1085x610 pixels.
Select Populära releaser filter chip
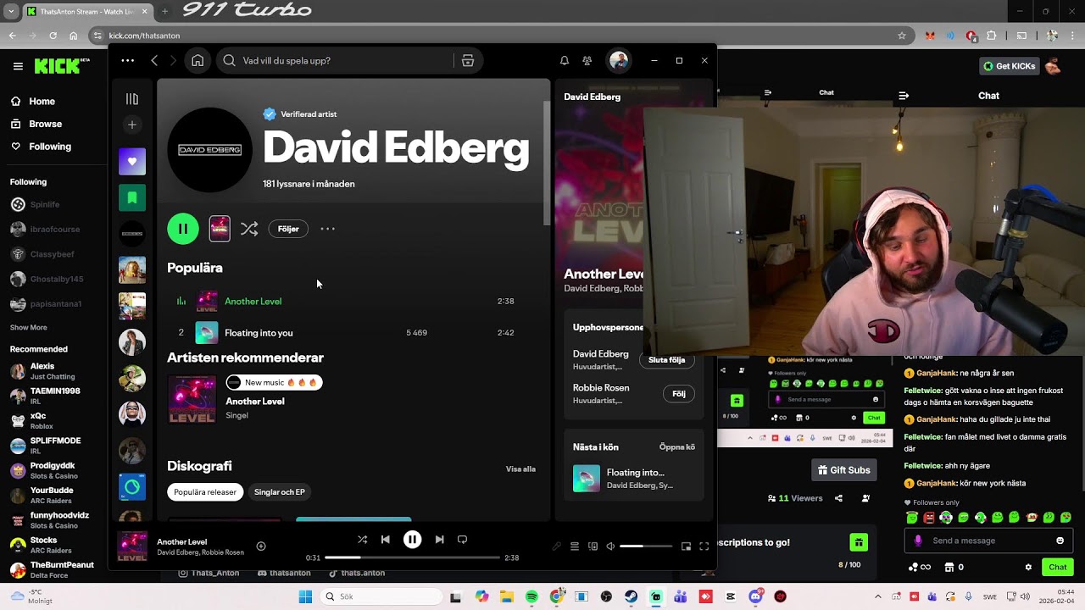pos(205,492)
